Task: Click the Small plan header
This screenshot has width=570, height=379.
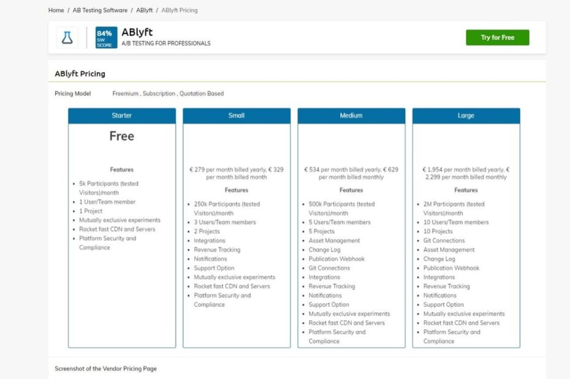Action: click(236, 115)
